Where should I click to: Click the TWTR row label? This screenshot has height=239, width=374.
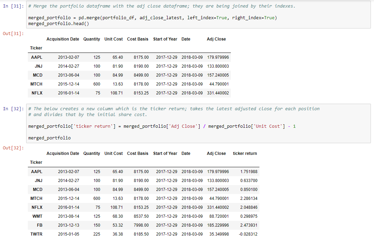pyautogui.click(x=36, y=234)
